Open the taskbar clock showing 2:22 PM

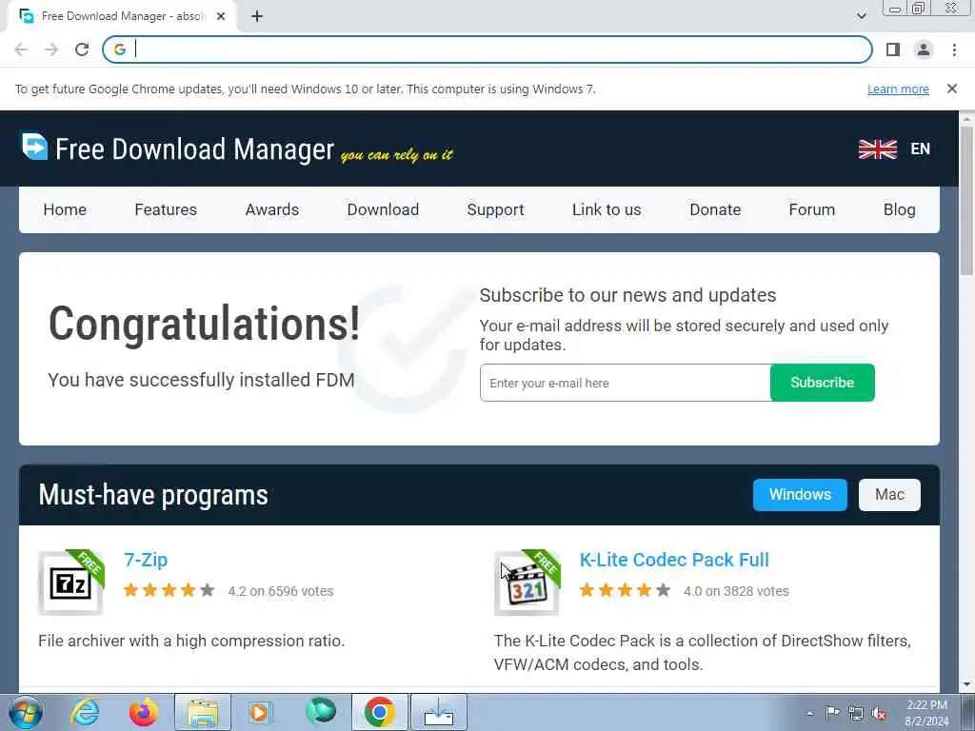(926, 713)
